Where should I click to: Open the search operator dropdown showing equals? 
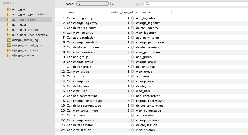[125, 4]
